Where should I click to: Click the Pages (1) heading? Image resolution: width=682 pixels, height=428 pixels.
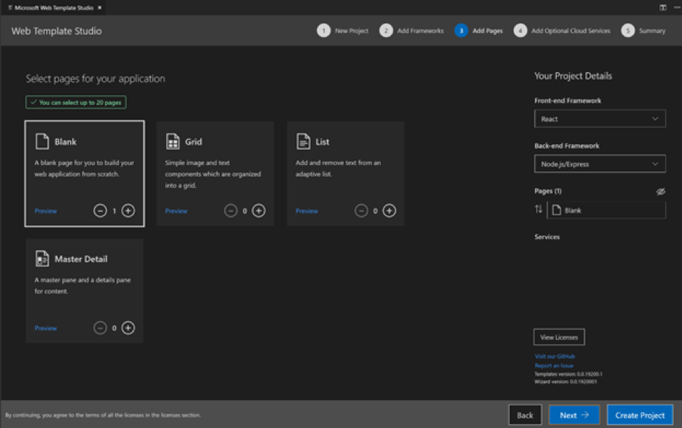548,191
